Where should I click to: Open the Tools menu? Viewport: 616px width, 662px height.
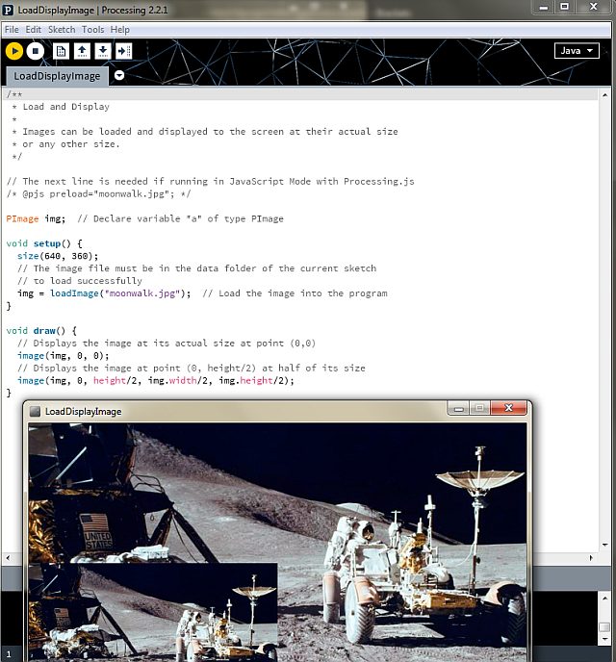[93, 30]
